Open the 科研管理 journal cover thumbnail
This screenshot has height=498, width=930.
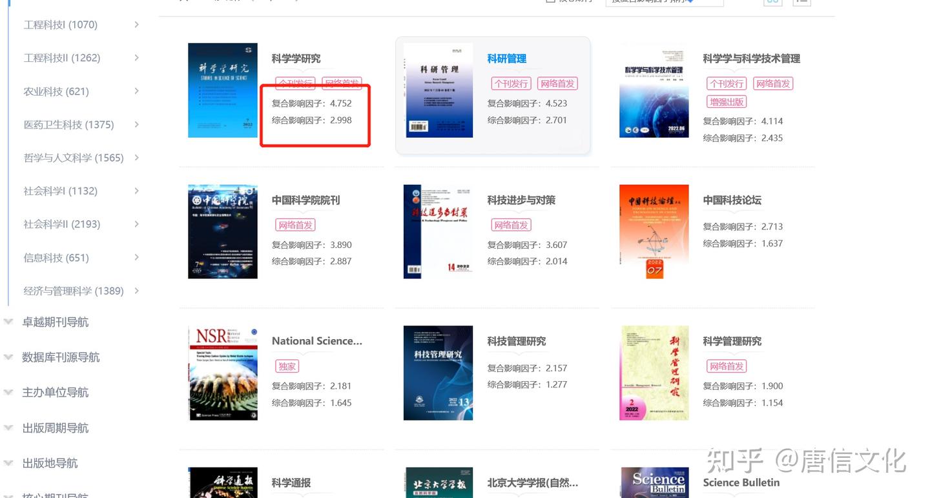click(438, 90)
